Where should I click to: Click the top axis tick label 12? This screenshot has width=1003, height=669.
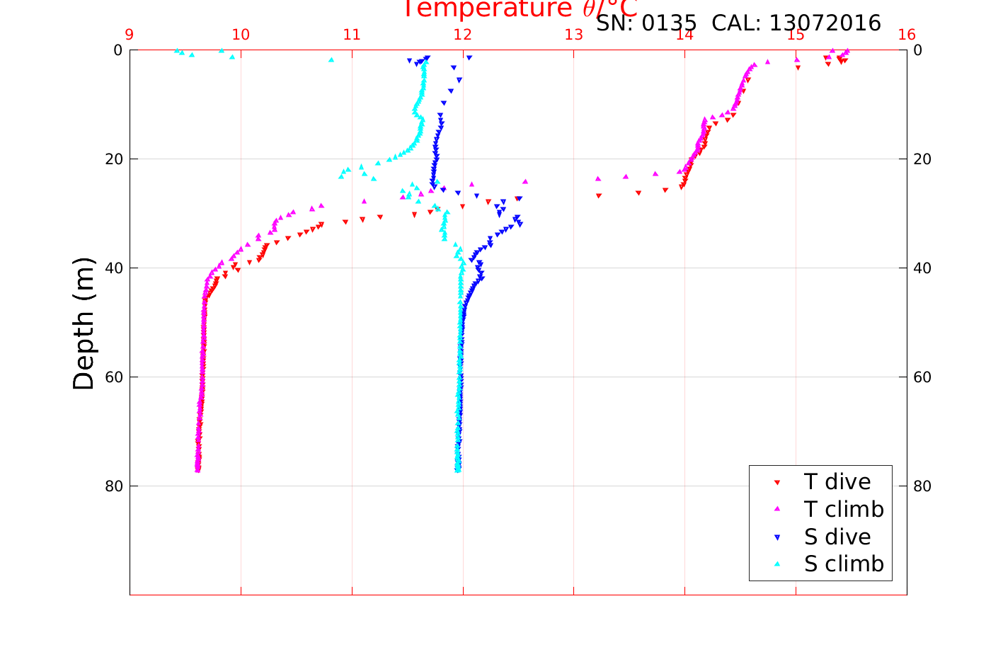[463, 35]
